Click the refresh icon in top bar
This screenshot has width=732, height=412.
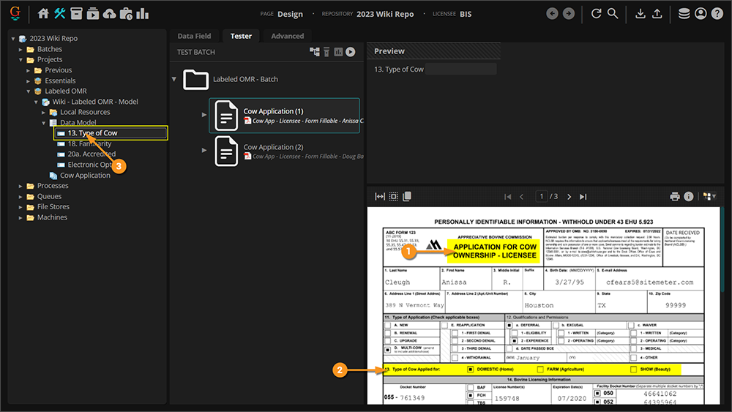point(596,13)
